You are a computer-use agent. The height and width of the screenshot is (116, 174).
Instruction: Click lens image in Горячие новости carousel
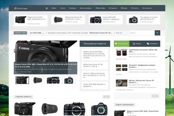point(50,109)
